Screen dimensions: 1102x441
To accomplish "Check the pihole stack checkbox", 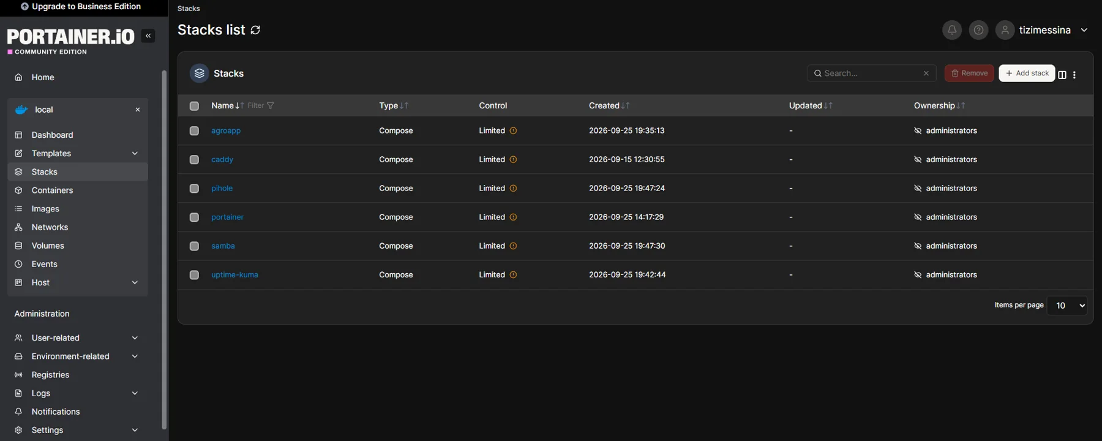I will tap(194, 189).
